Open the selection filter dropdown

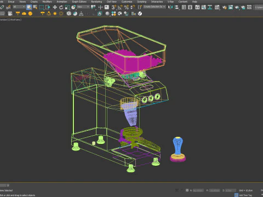(x=19, y=7)
